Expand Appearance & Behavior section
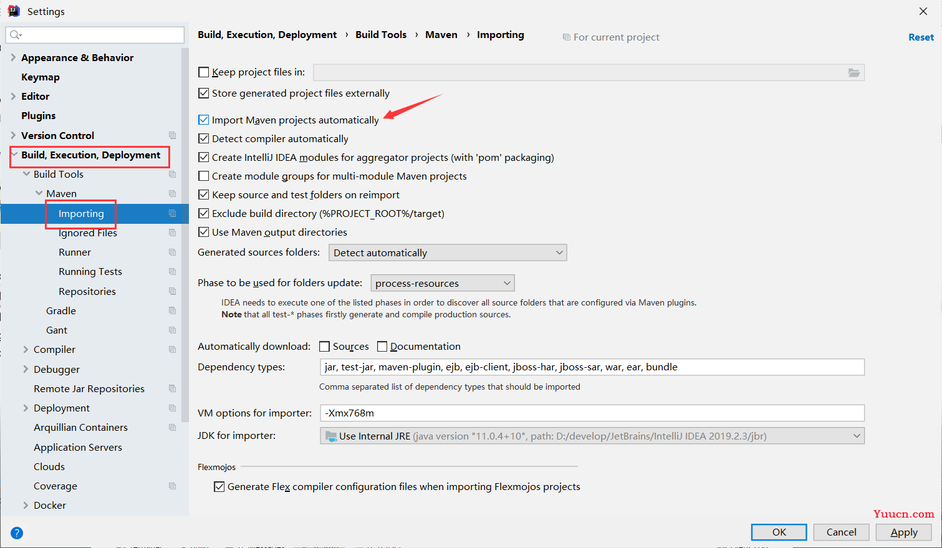This screenshot has height=548, width=942. tap(13, 57)
